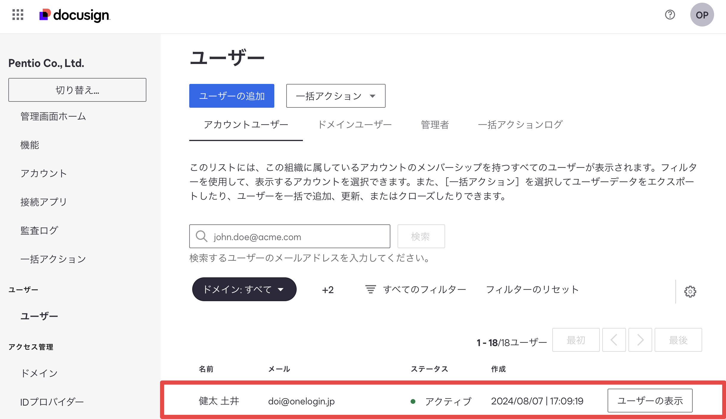
Task: Click created date 2024/08/07 | 17:09:19
Action: coord(537,401)
